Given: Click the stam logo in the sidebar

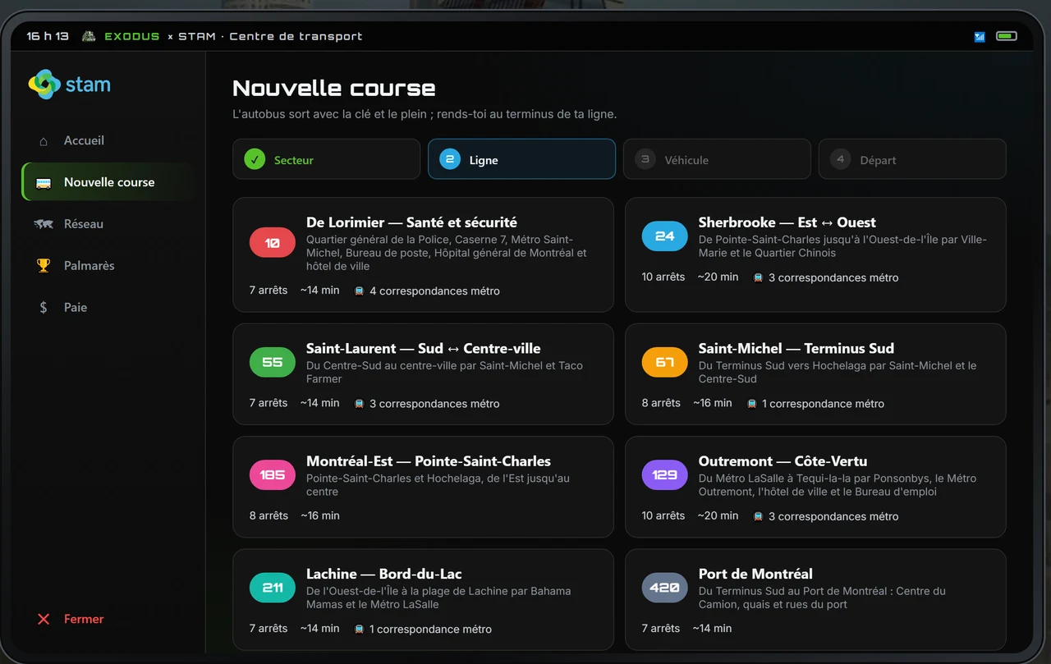Looking at the screenshot, I should pos(69,85).
